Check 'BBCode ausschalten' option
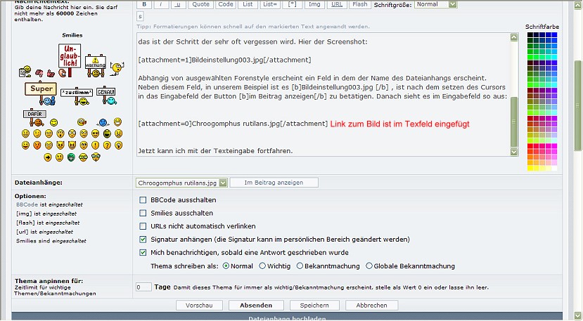Image resolution: width=583 pixels, height=321 pixels. click(143, 200)
